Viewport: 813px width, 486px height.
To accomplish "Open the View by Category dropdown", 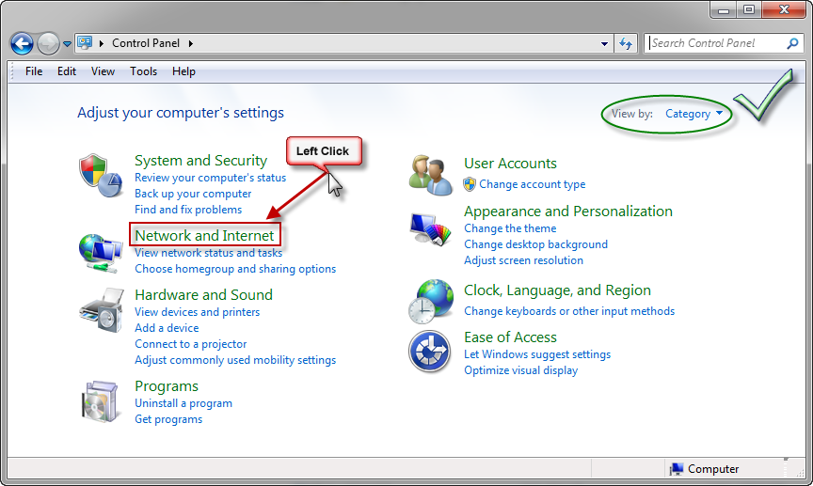I will point(694,114).
